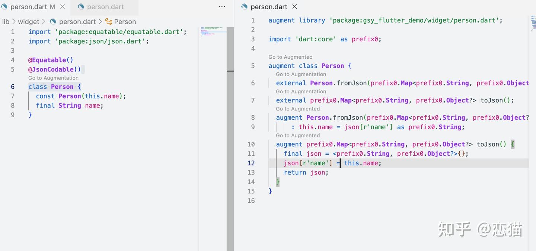The width and height of the screenshot is (536, 251).
Task: Click the Dart file icon in breadcrumb
Action: (x=53, y=22)
